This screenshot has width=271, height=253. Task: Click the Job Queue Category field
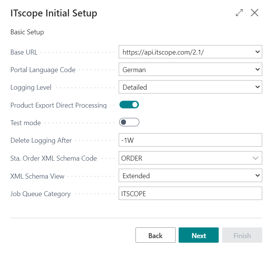point(190,193)
